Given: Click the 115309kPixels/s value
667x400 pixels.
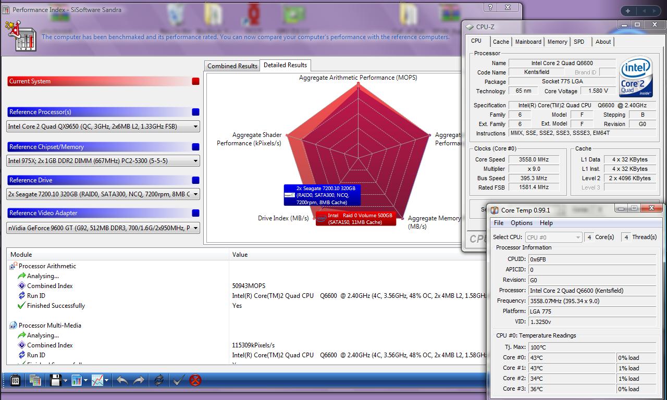Looking at the screenshot, I should click(253, 345).
